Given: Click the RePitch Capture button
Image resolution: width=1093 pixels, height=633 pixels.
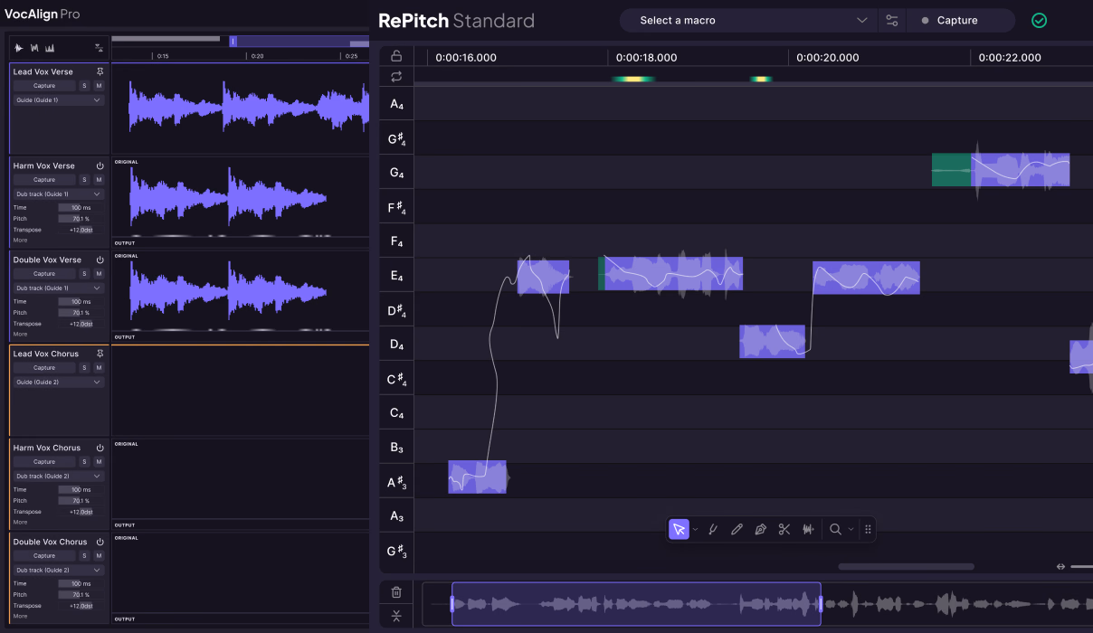Looking at the screenshot, I should (x=961, y=20).
